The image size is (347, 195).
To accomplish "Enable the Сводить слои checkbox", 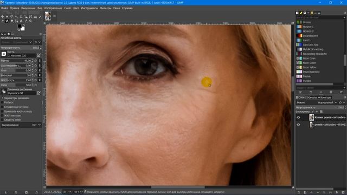I will point(2,120).
